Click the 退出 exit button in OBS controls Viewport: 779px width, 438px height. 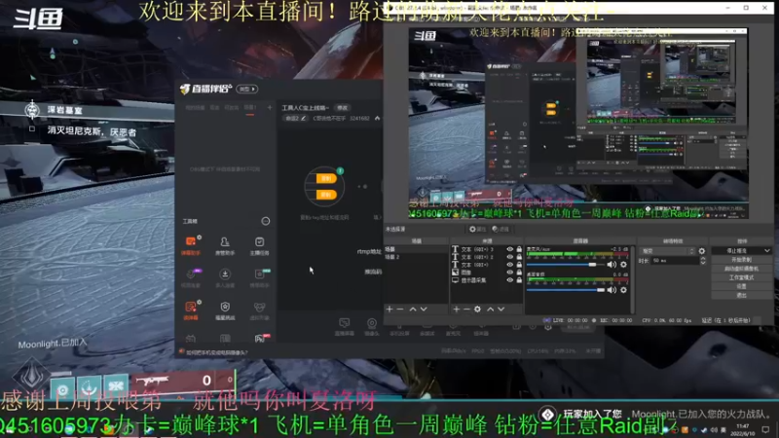741,296
